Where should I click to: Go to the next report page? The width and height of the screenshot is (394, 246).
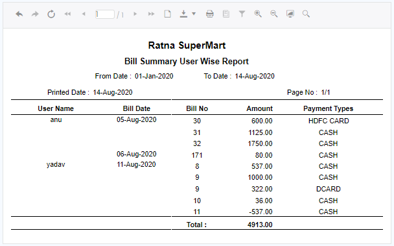click(x=135, y=14)
